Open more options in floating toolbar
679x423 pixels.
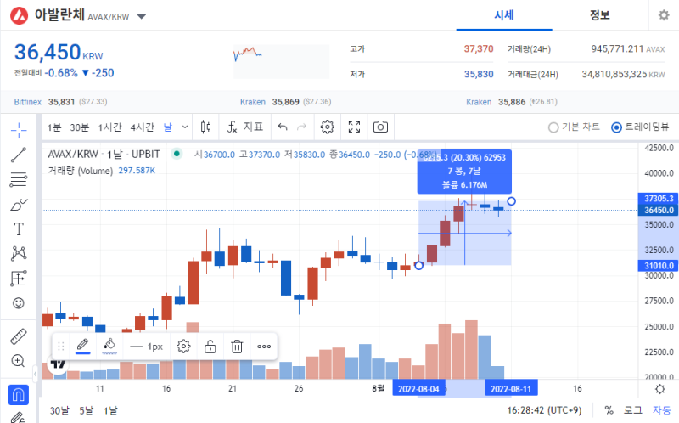[264, 347]
